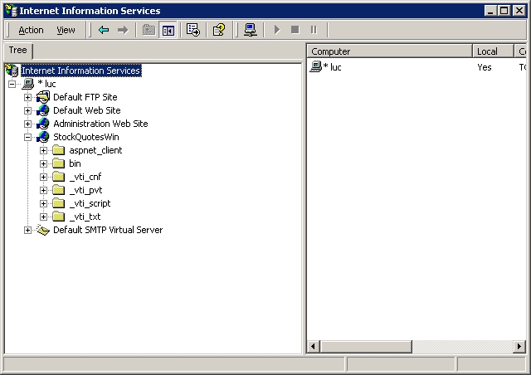This screenshot has height=375, width=531.
Task: Click the horizontal scrollbar right arrow
Action: [519, 347]
